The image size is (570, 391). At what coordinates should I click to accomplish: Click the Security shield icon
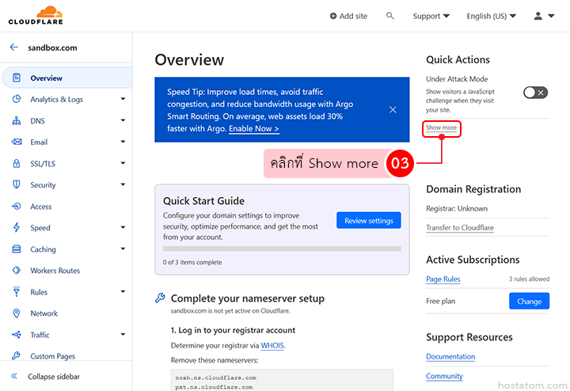point(16,185)
